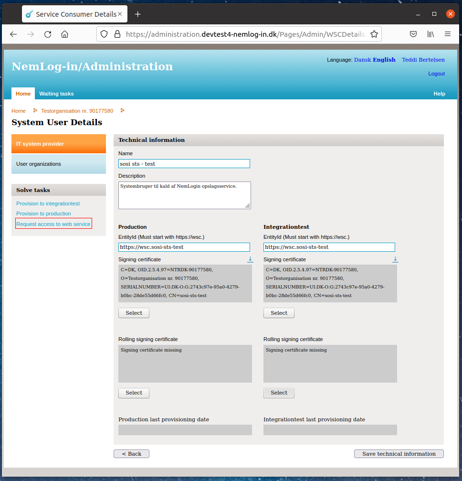Click Select under Production Rolling signing certificate
The height and width of the screenshot is (481, 462).
134,393
